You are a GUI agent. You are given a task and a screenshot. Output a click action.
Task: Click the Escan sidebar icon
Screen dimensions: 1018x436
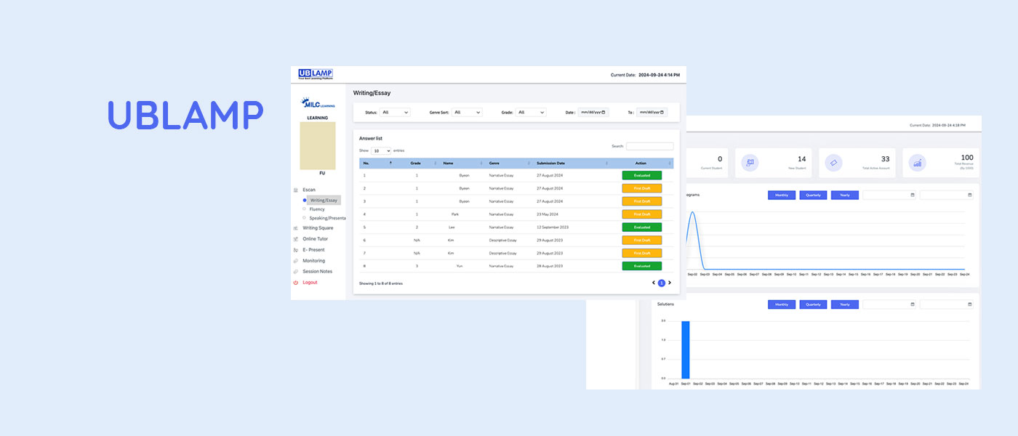pyautogui.click(x=296, y=190)
